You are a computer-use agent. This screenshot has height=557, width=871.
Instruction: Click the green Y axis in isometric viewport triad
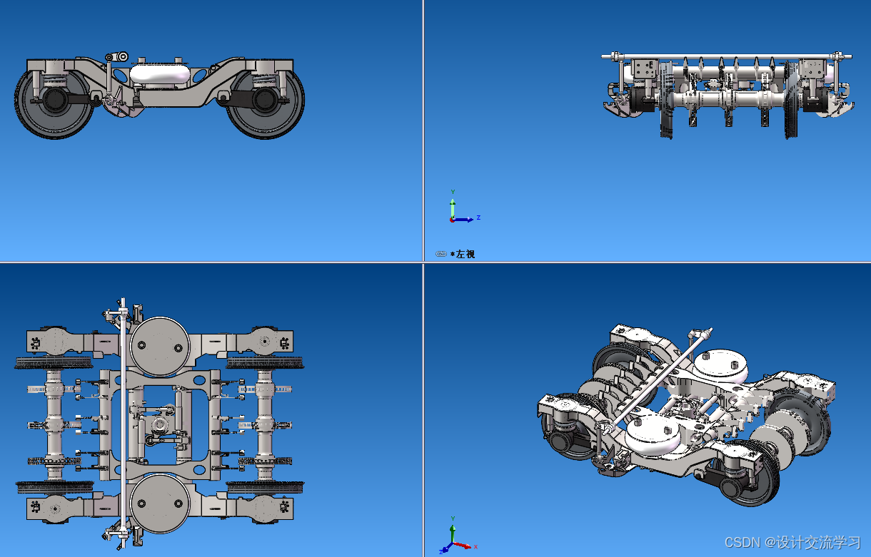click(453, 533)
